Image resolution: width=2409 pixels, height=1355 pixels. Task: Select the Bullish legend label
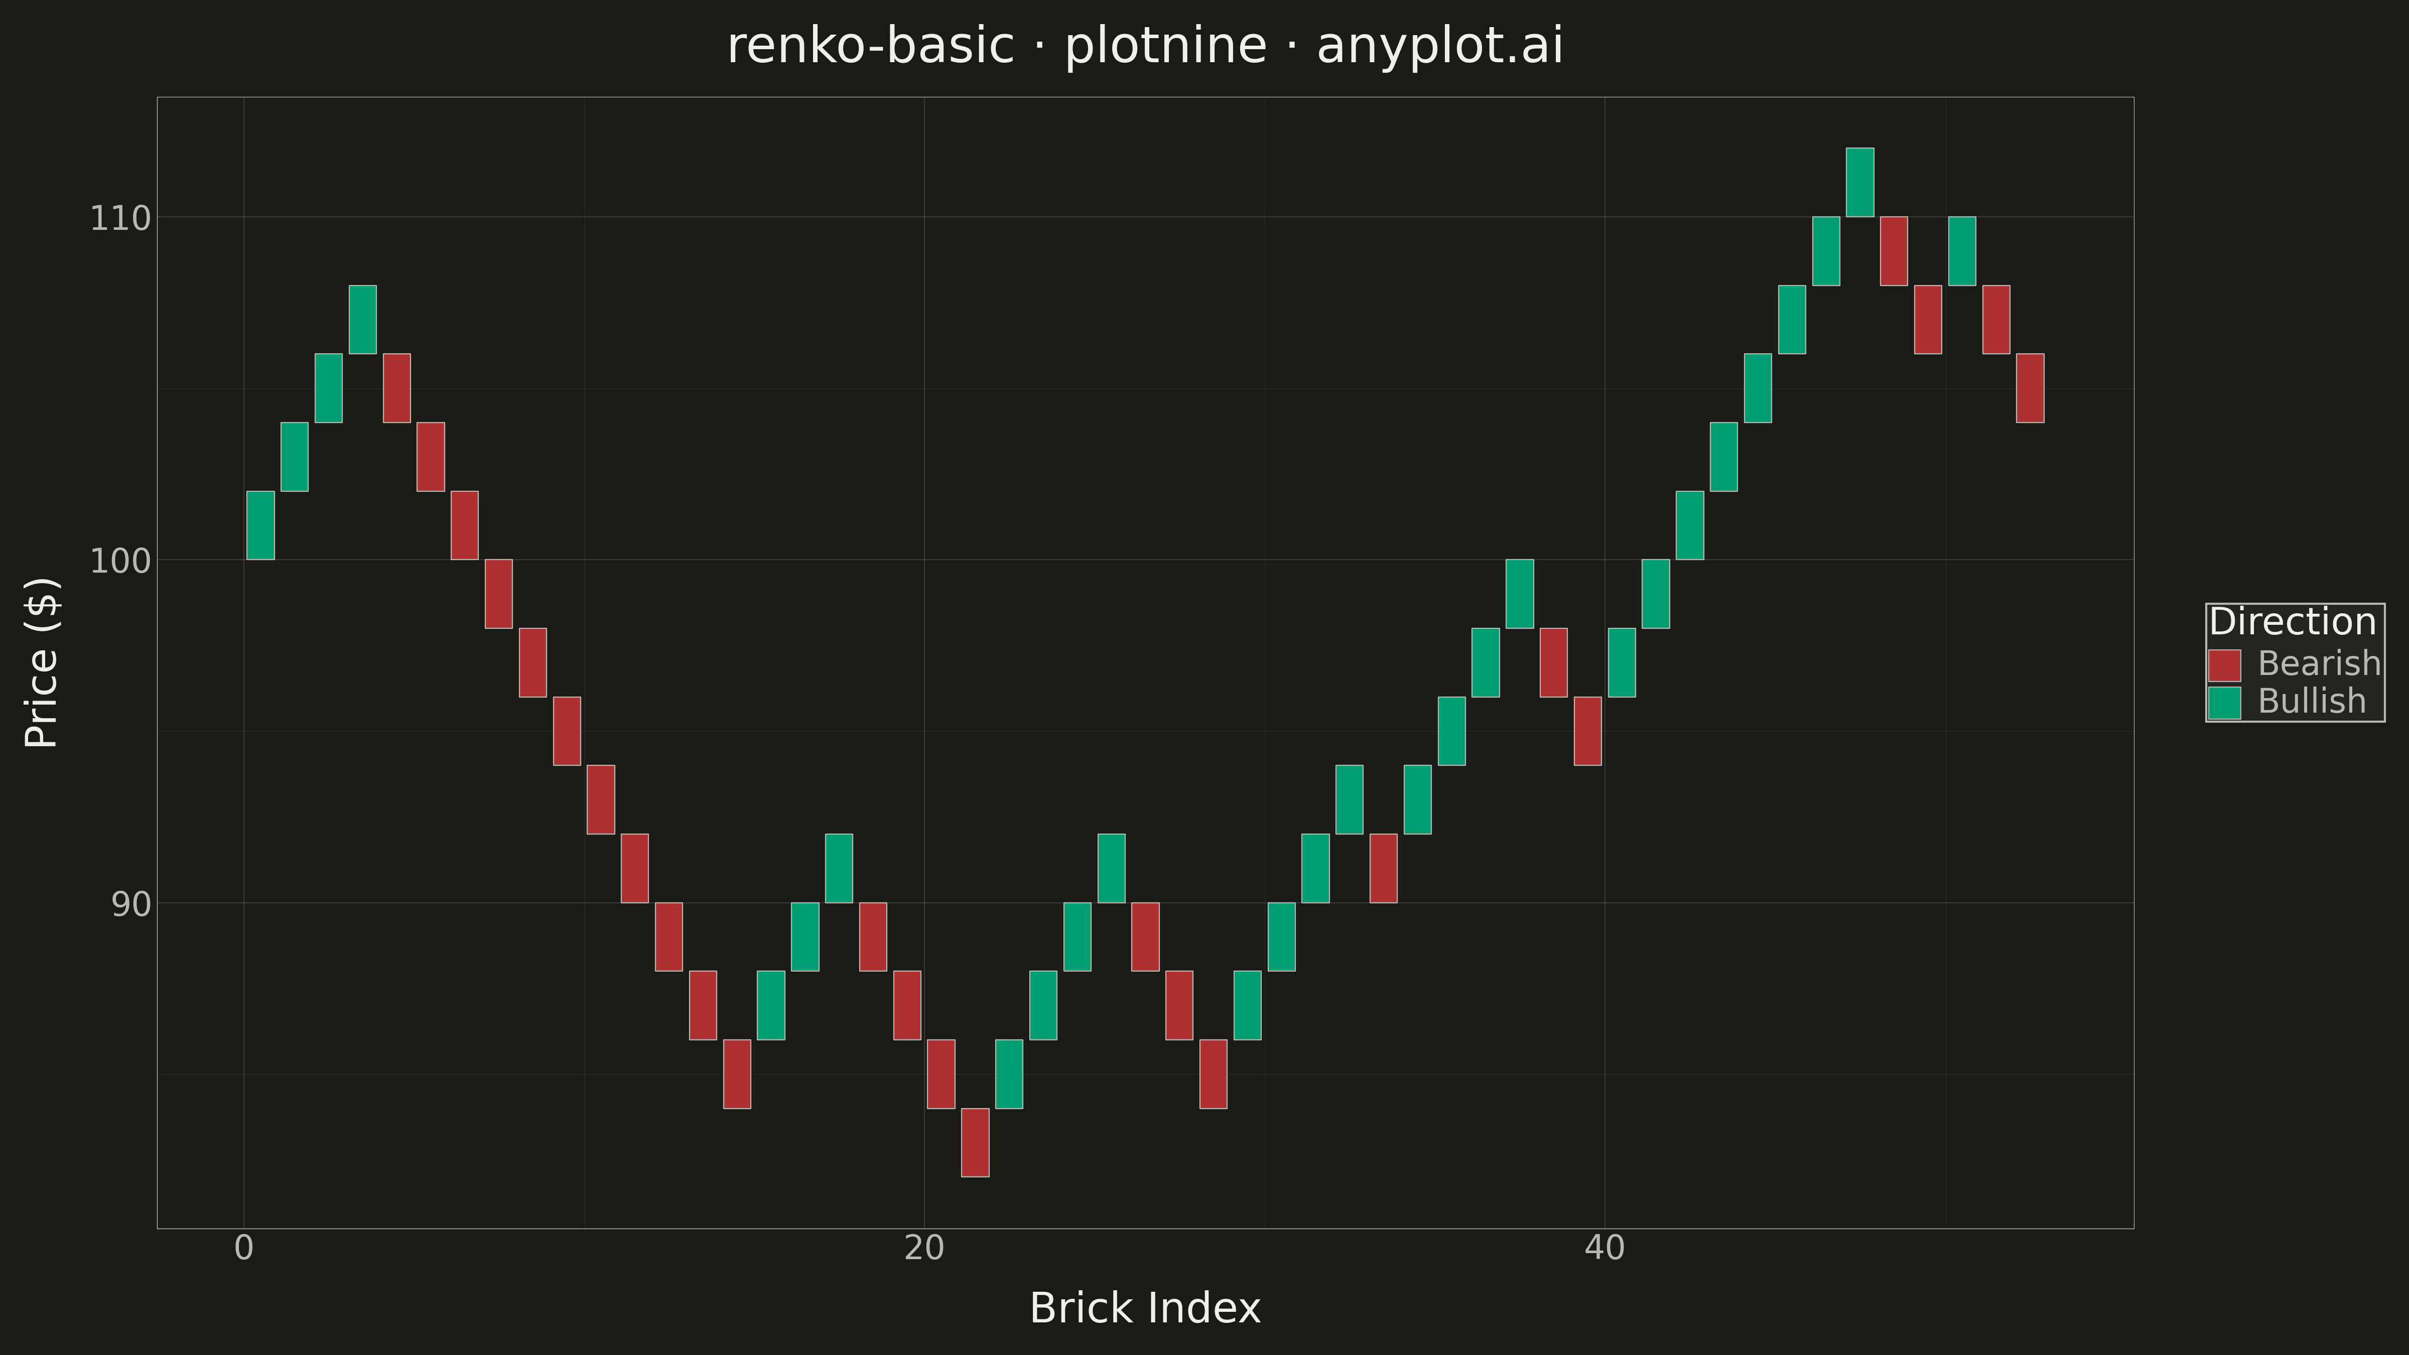click(2312, 702)
